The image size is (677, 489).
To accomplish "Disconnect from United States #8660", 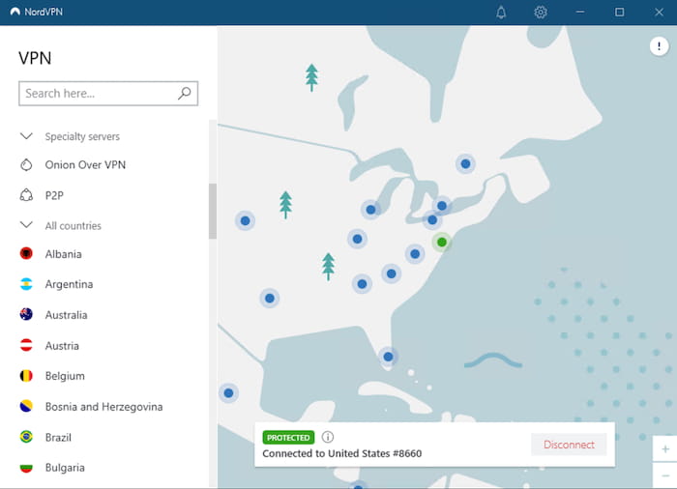I will point(569,445).
